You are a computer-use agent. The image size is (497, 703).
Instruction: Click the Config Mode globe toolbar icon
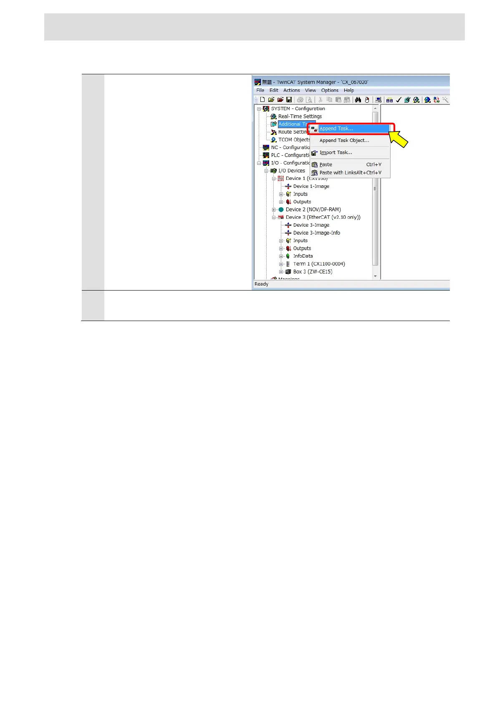coord(427,100)
